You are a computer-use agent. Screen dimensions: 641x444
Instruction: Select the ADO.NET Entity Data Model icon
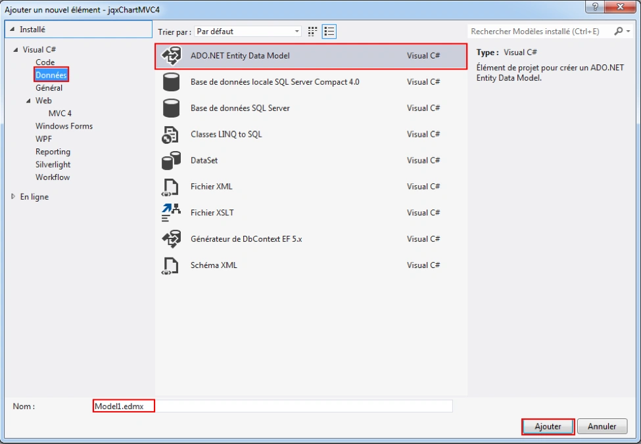[172, 56]
